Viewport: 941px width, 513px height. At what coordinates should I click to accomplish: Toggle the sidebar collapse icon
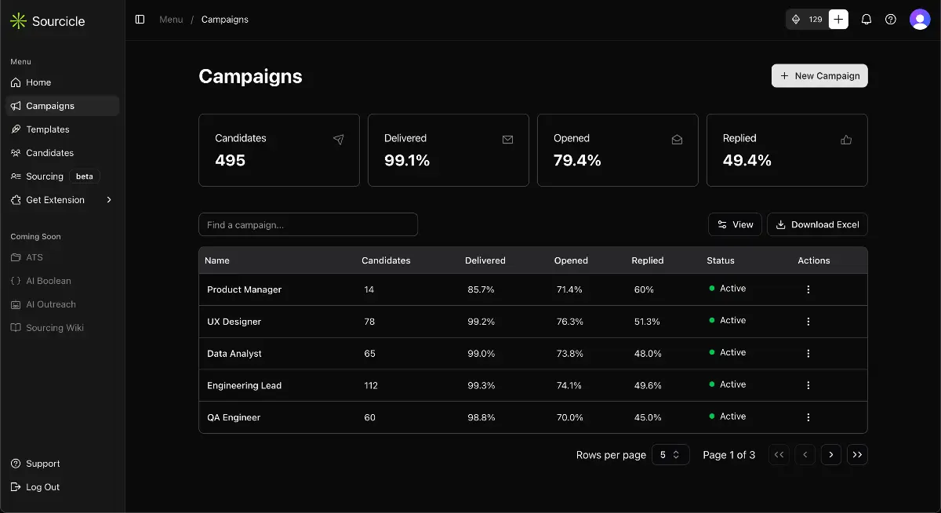point(140,20)
